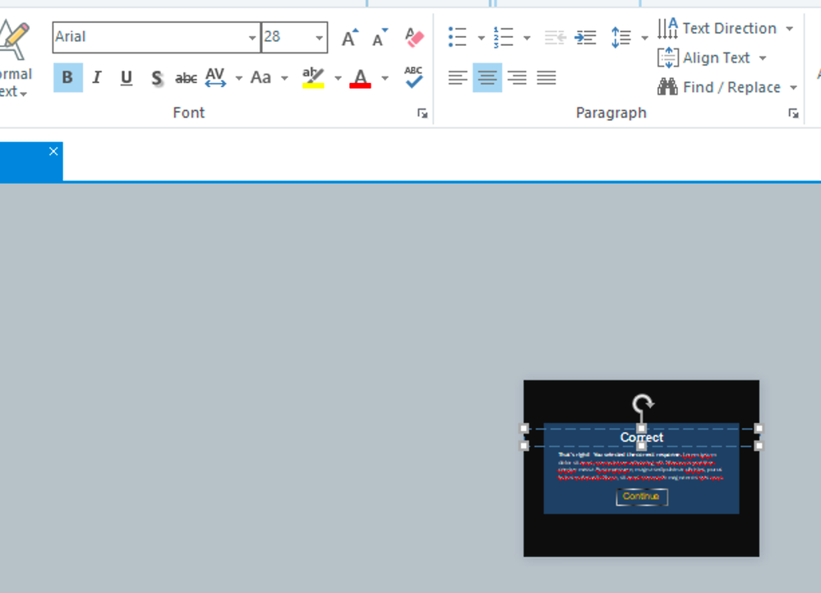821x593 pixels.
Task: Toggle Bold formatting
Action: point(68,78)
